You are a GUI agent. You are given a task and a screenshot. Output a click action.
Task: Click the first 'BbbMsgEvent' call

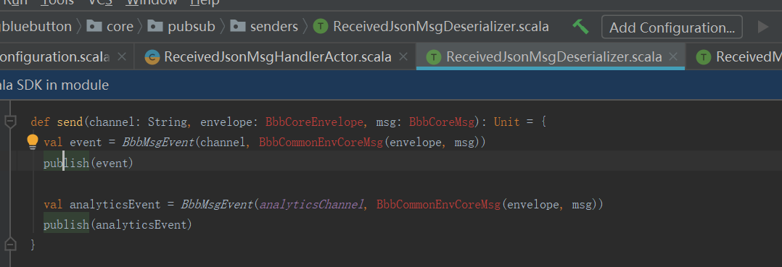pos(158,143)
